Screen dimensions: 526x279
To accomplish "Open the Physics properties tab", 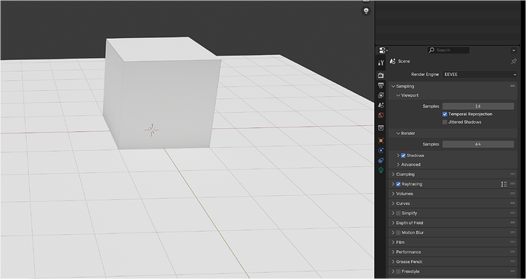I will 380,151.
